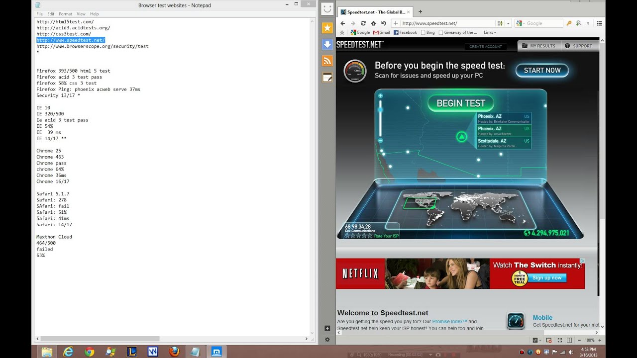Screen dimensions: 637x358
Task: Click the undo closed tab icon
Action: click(x=384, y=23)
